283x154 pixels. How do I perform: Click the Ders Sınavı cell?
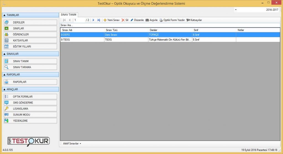pos(126,34)
